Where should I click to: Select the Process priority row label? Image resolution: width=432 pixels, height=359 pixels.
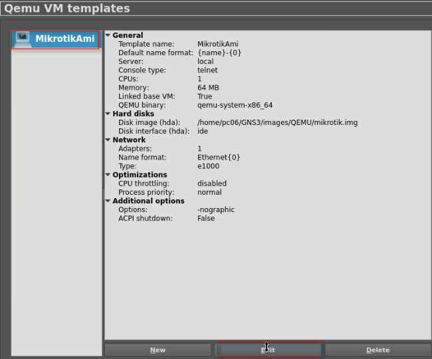[146, 192]
